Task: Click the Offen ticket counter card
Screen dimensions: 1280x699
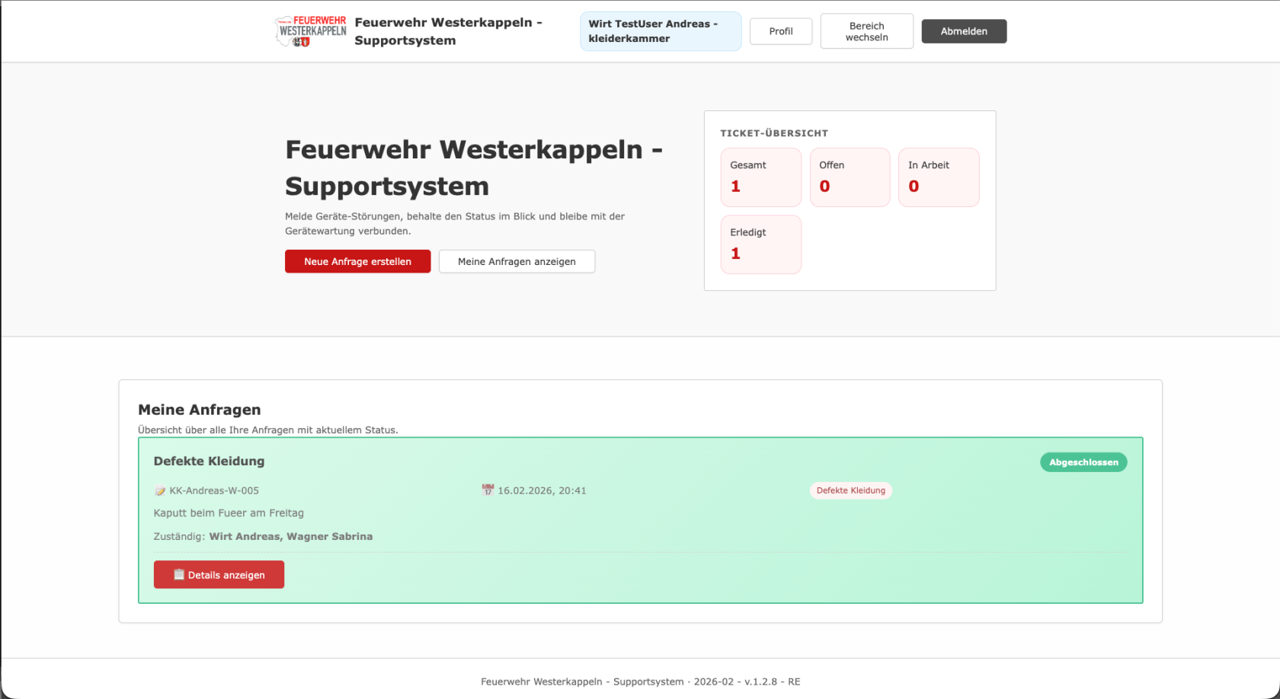Action: coord(850,177)
